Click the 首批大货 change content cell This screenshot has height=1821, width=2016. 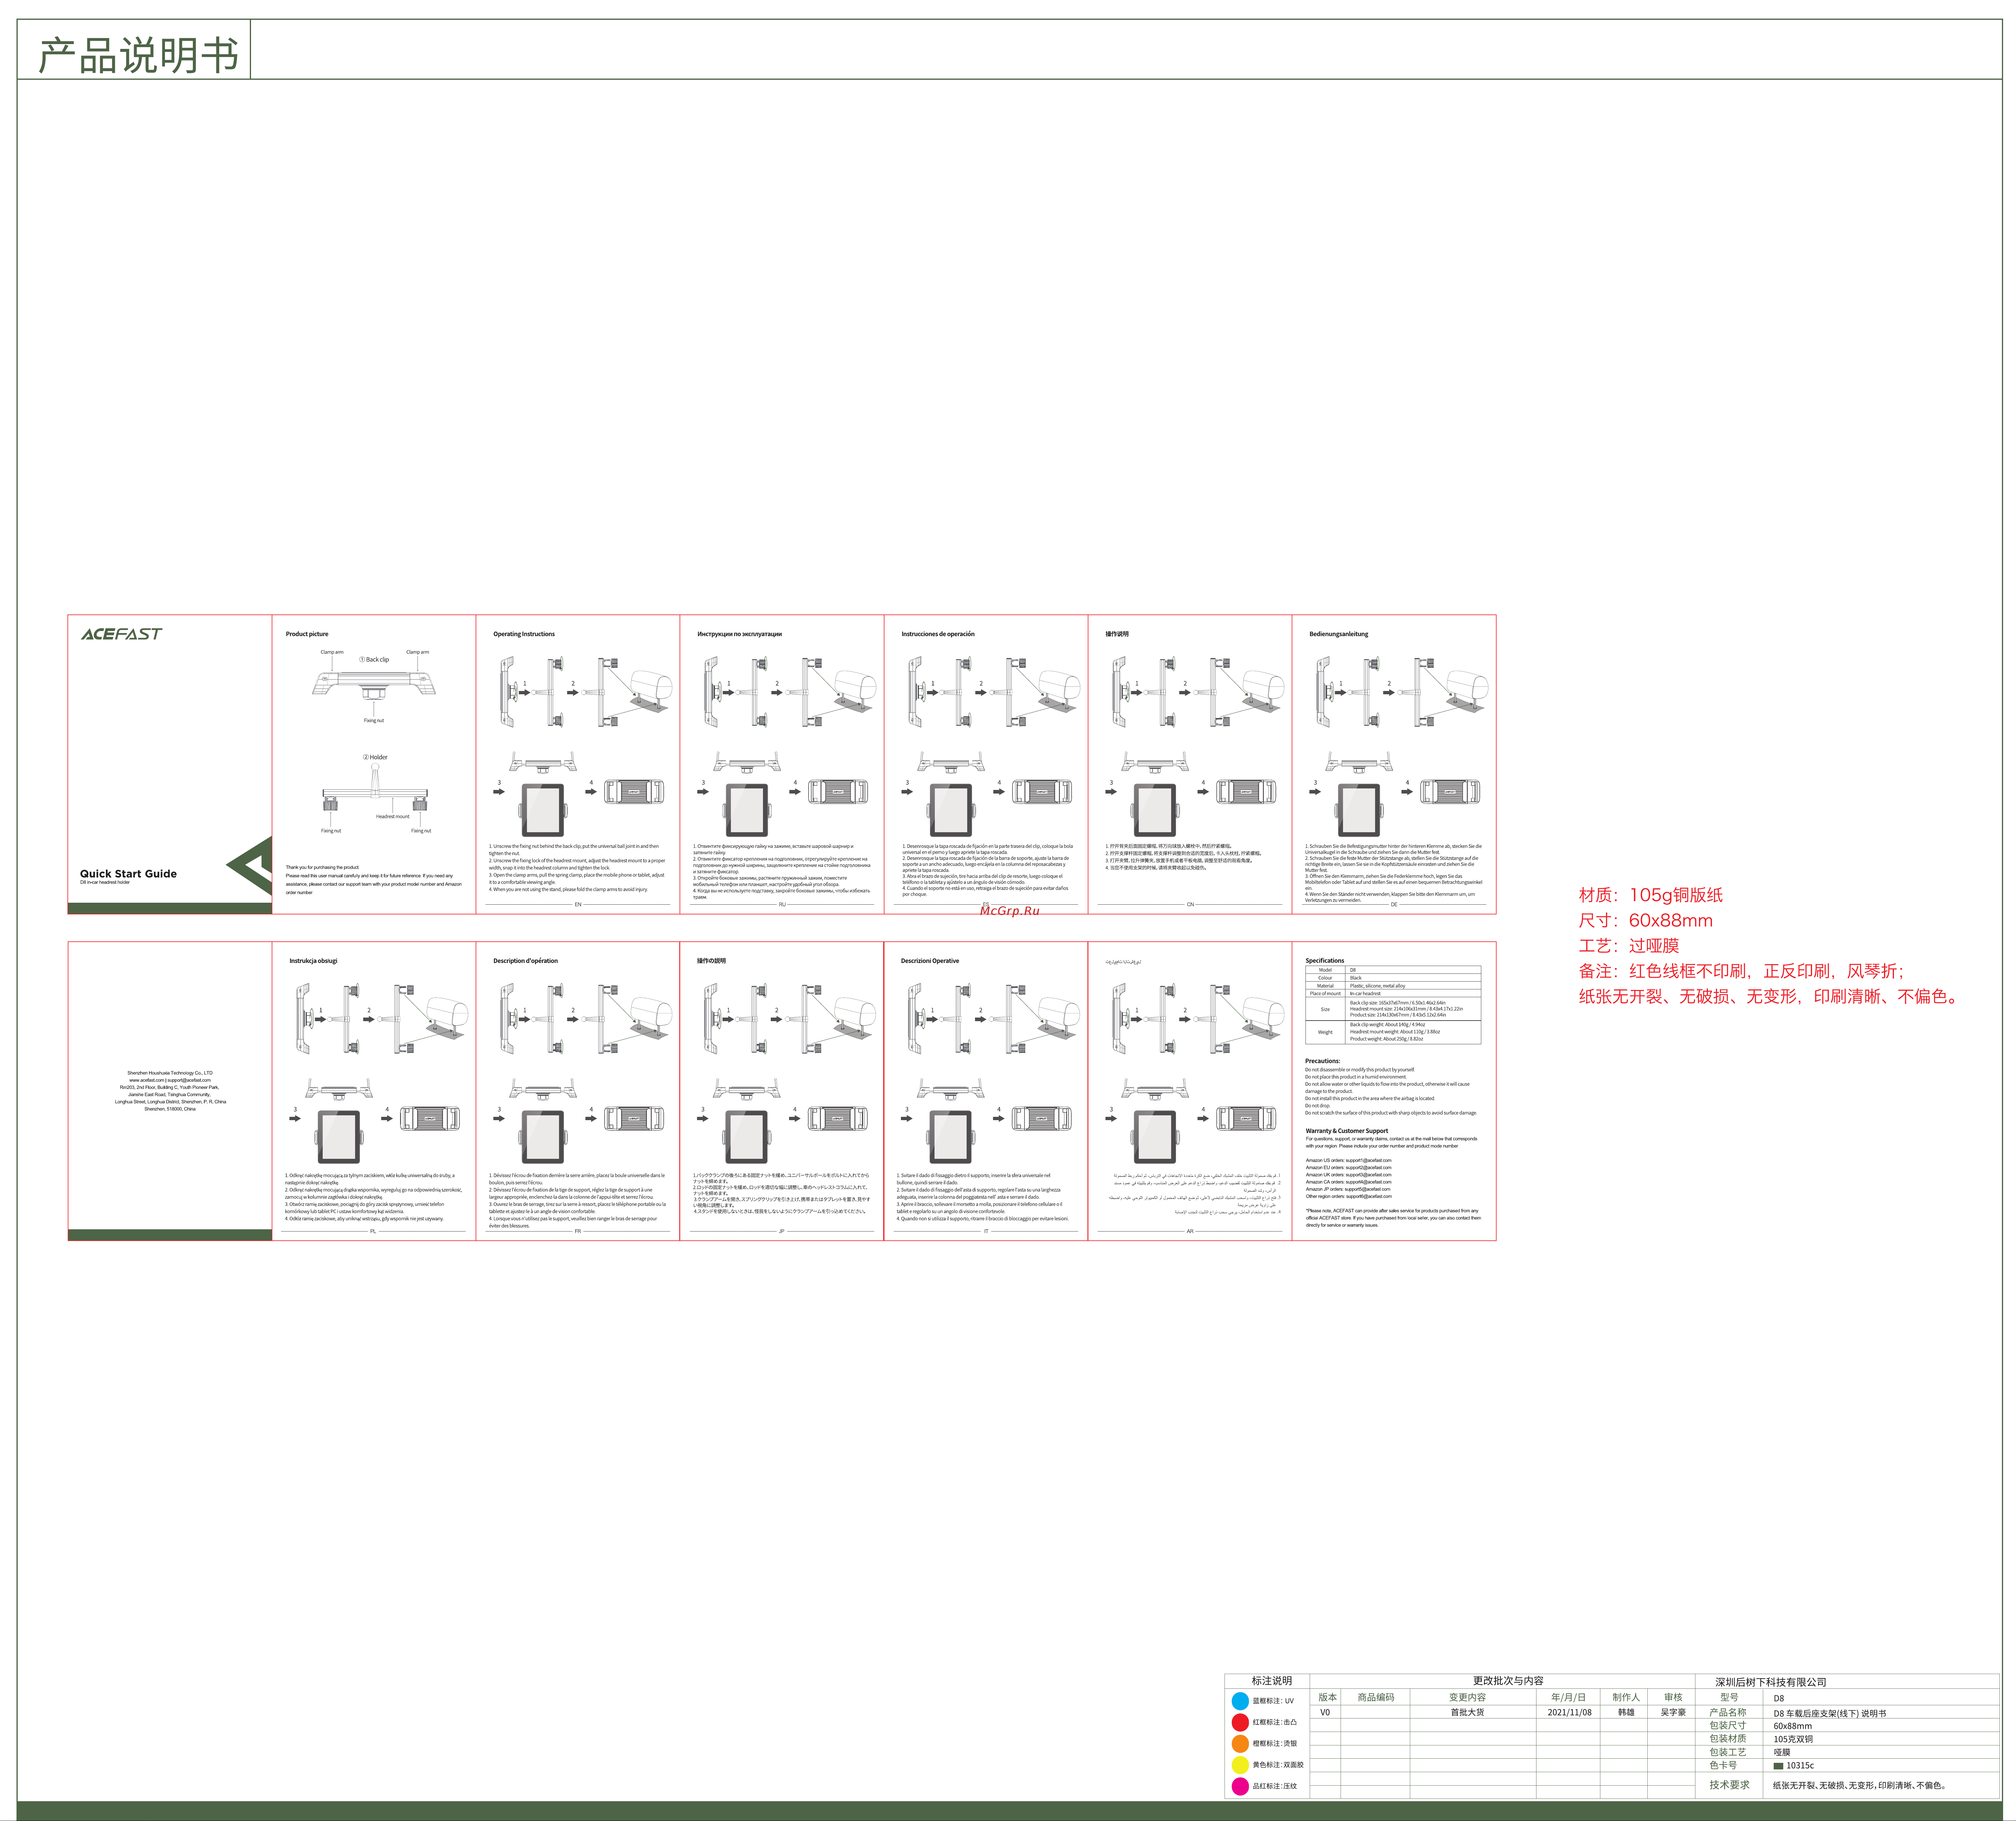click(1467, 1712)
